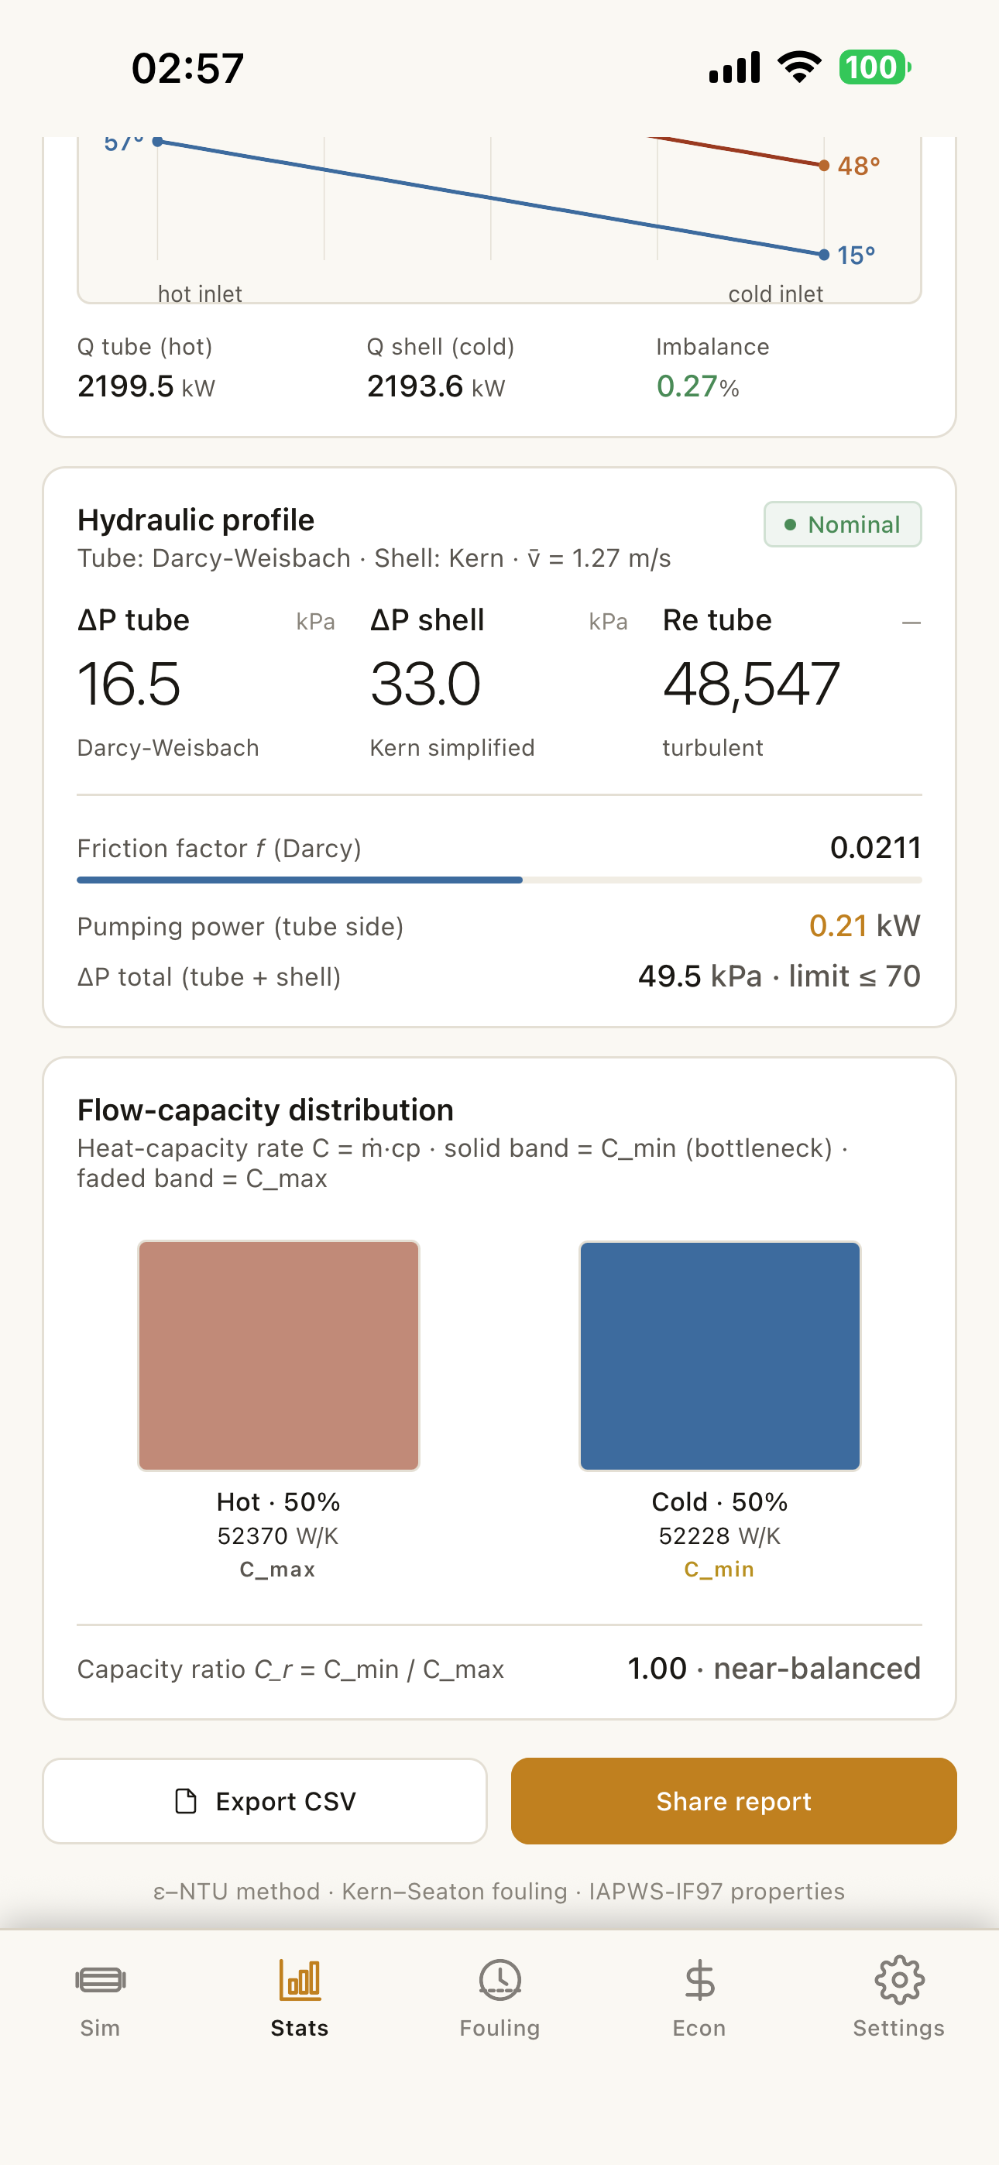Viewport: 999px width, 2165px height.
Task: Switch to the Econ tab label
Action: 699,2028
